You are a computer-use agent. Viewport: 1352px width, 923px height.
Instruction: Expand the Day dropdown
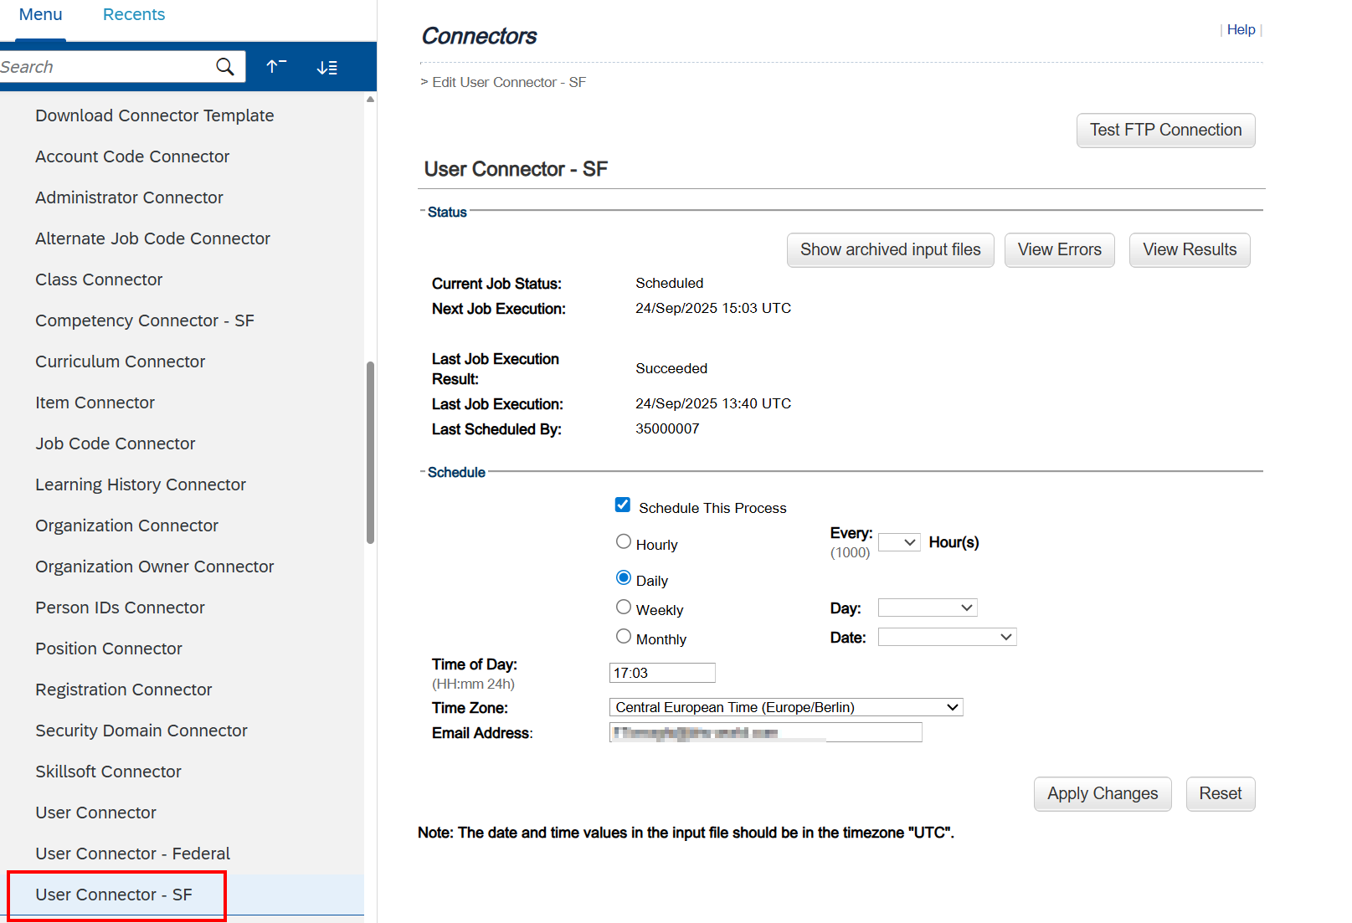[x=927, y=608]
